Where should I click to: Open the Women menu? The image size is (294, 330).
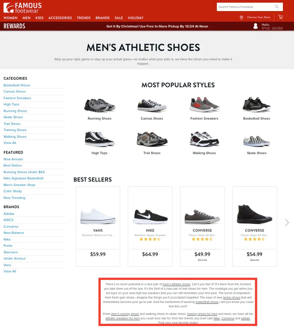(x=11, y=18)
